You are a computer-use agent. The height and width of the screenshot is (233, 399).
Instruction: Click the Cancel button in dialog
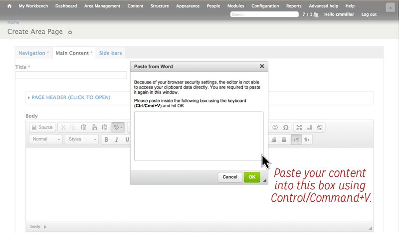click(230, 177)
